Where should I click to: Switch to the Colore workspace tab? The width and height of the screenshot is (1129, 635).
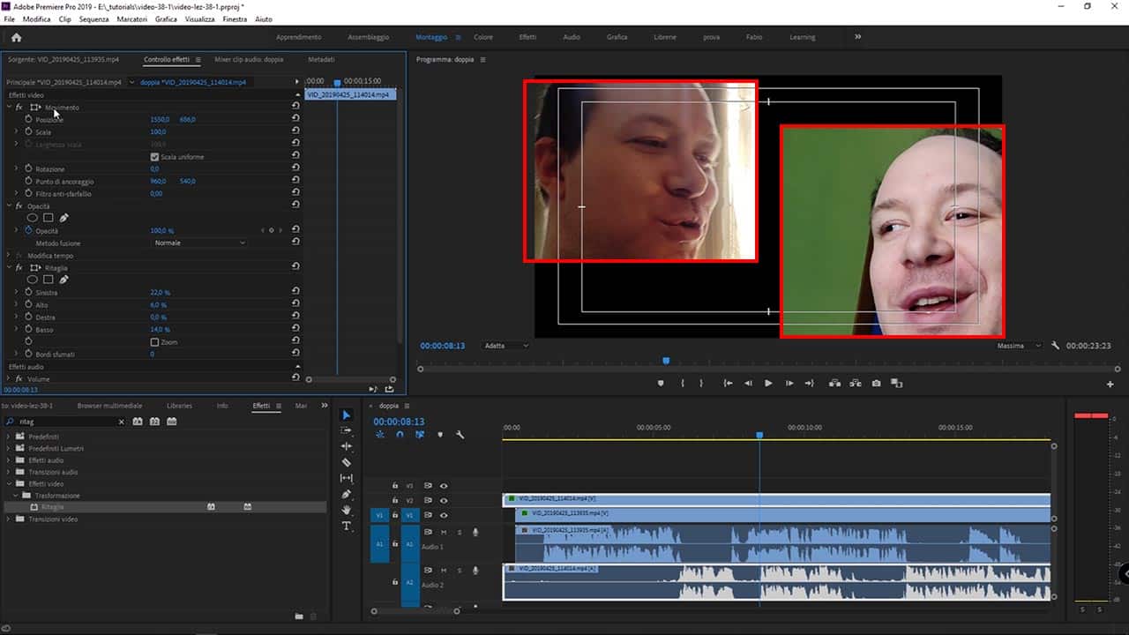(483, 37)
